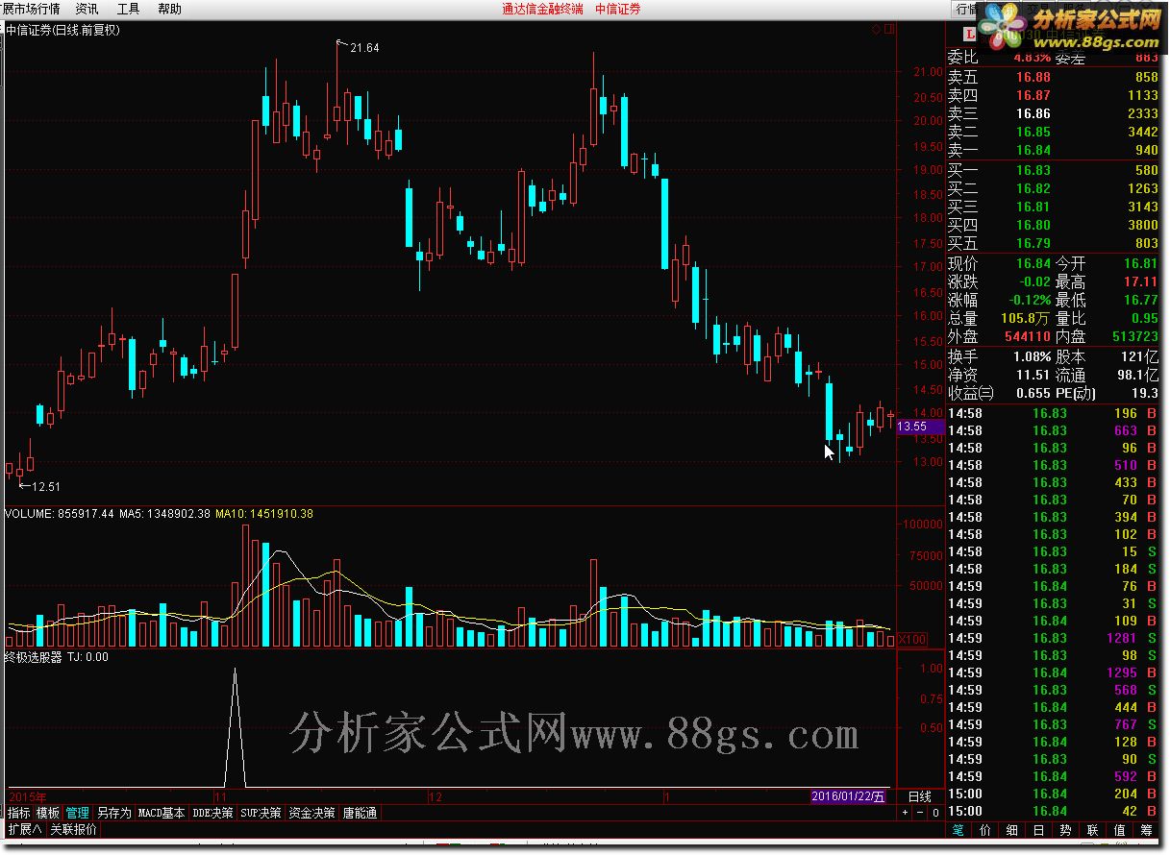
Task: Click the plus zoom button beside 日线
Action: (x=905, y=813)
